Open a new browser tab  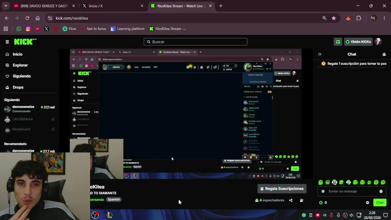pyautogui.click(x=221, y=6)
